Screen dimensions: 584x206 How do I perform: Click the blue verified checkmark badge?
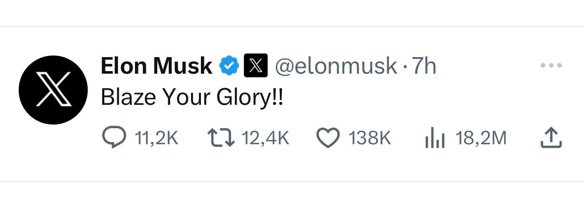(229, 66)
